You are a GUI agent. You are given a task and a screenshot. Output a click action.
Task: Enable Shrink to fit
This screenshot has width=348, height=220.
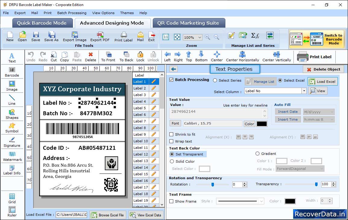(x=171, y=134)
